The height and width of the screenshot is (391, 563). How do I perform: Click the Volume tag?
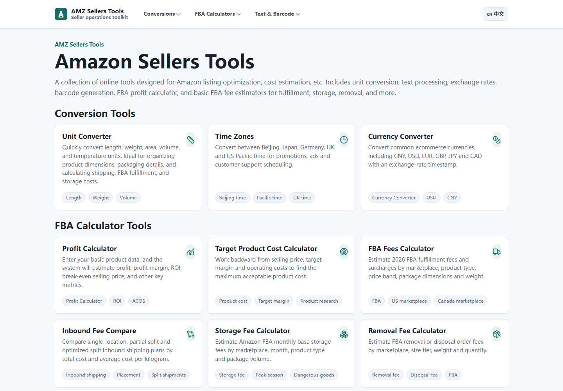(128, 198)
